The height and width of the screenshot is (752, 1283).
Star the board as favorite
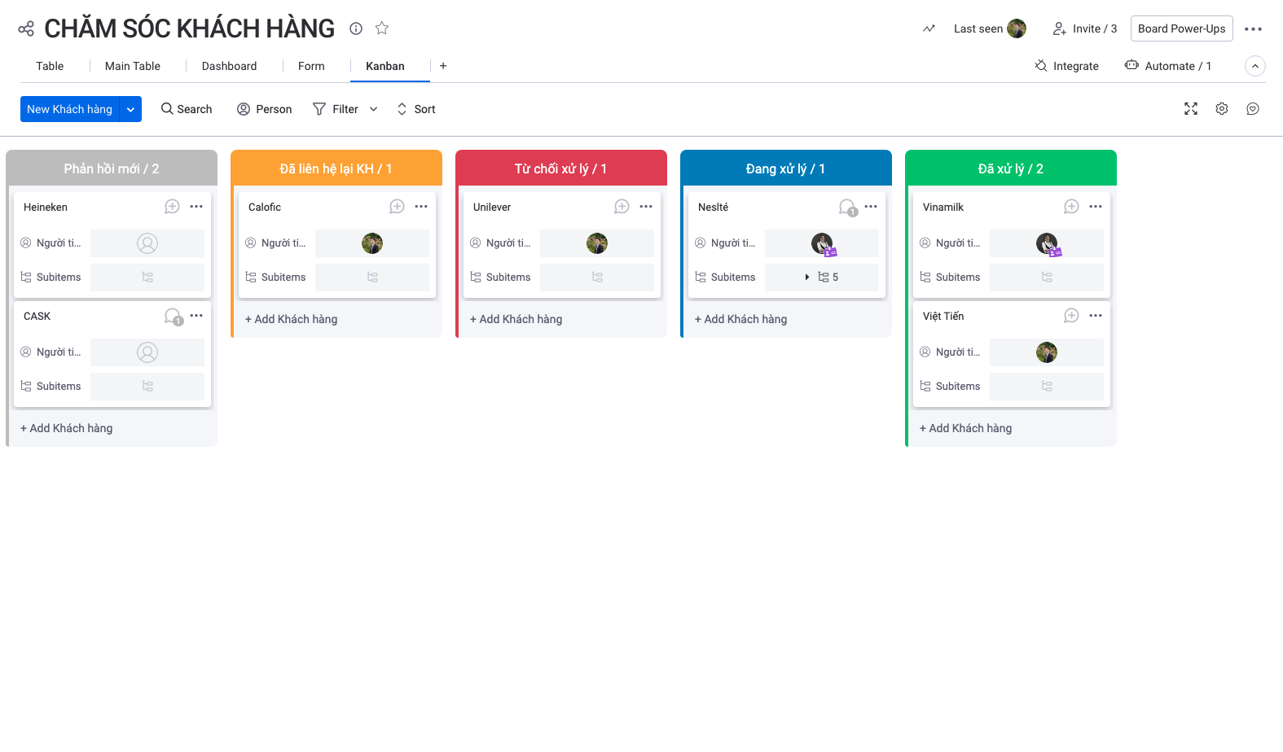click(x=382, y=28)
